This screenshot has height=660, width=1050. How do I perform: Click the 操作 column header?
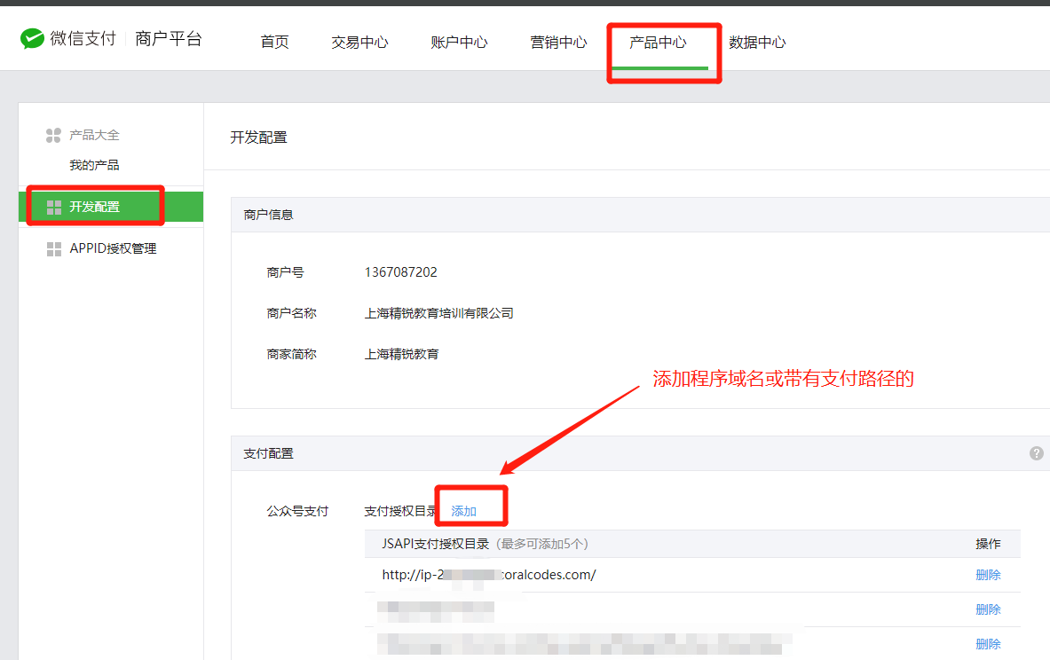tap(988, 544)
